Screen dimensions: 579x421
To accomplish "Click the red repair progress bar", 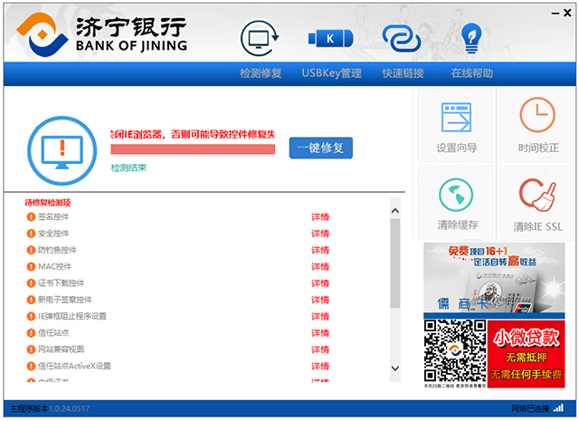I will coord(193,149).
